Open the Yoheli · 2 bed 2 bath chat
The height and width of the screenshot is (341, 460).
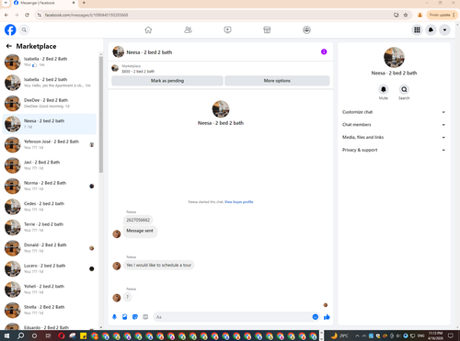[x=50, y=290]
